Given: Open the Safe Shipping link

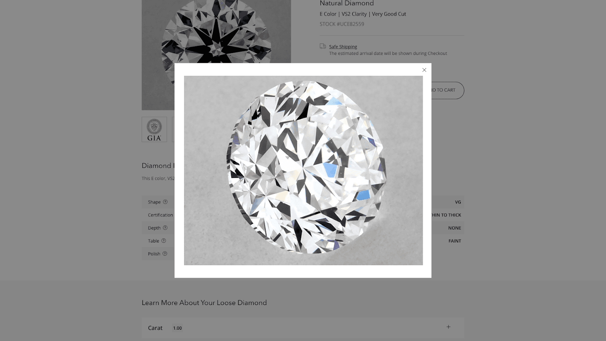Looking at the screenshot, I should click(343, 47).
